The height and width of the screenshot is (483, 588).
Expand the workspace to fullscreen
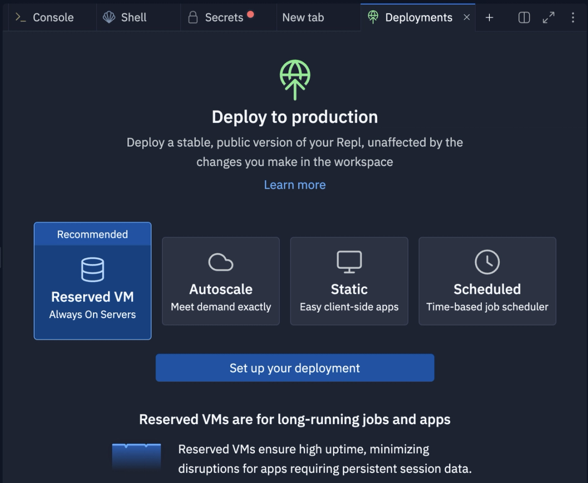[x=548, y=17]
